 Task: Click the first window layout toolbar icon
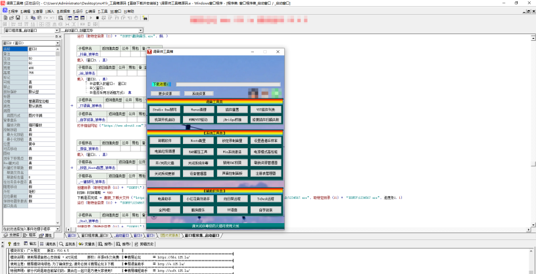point(70,17)
